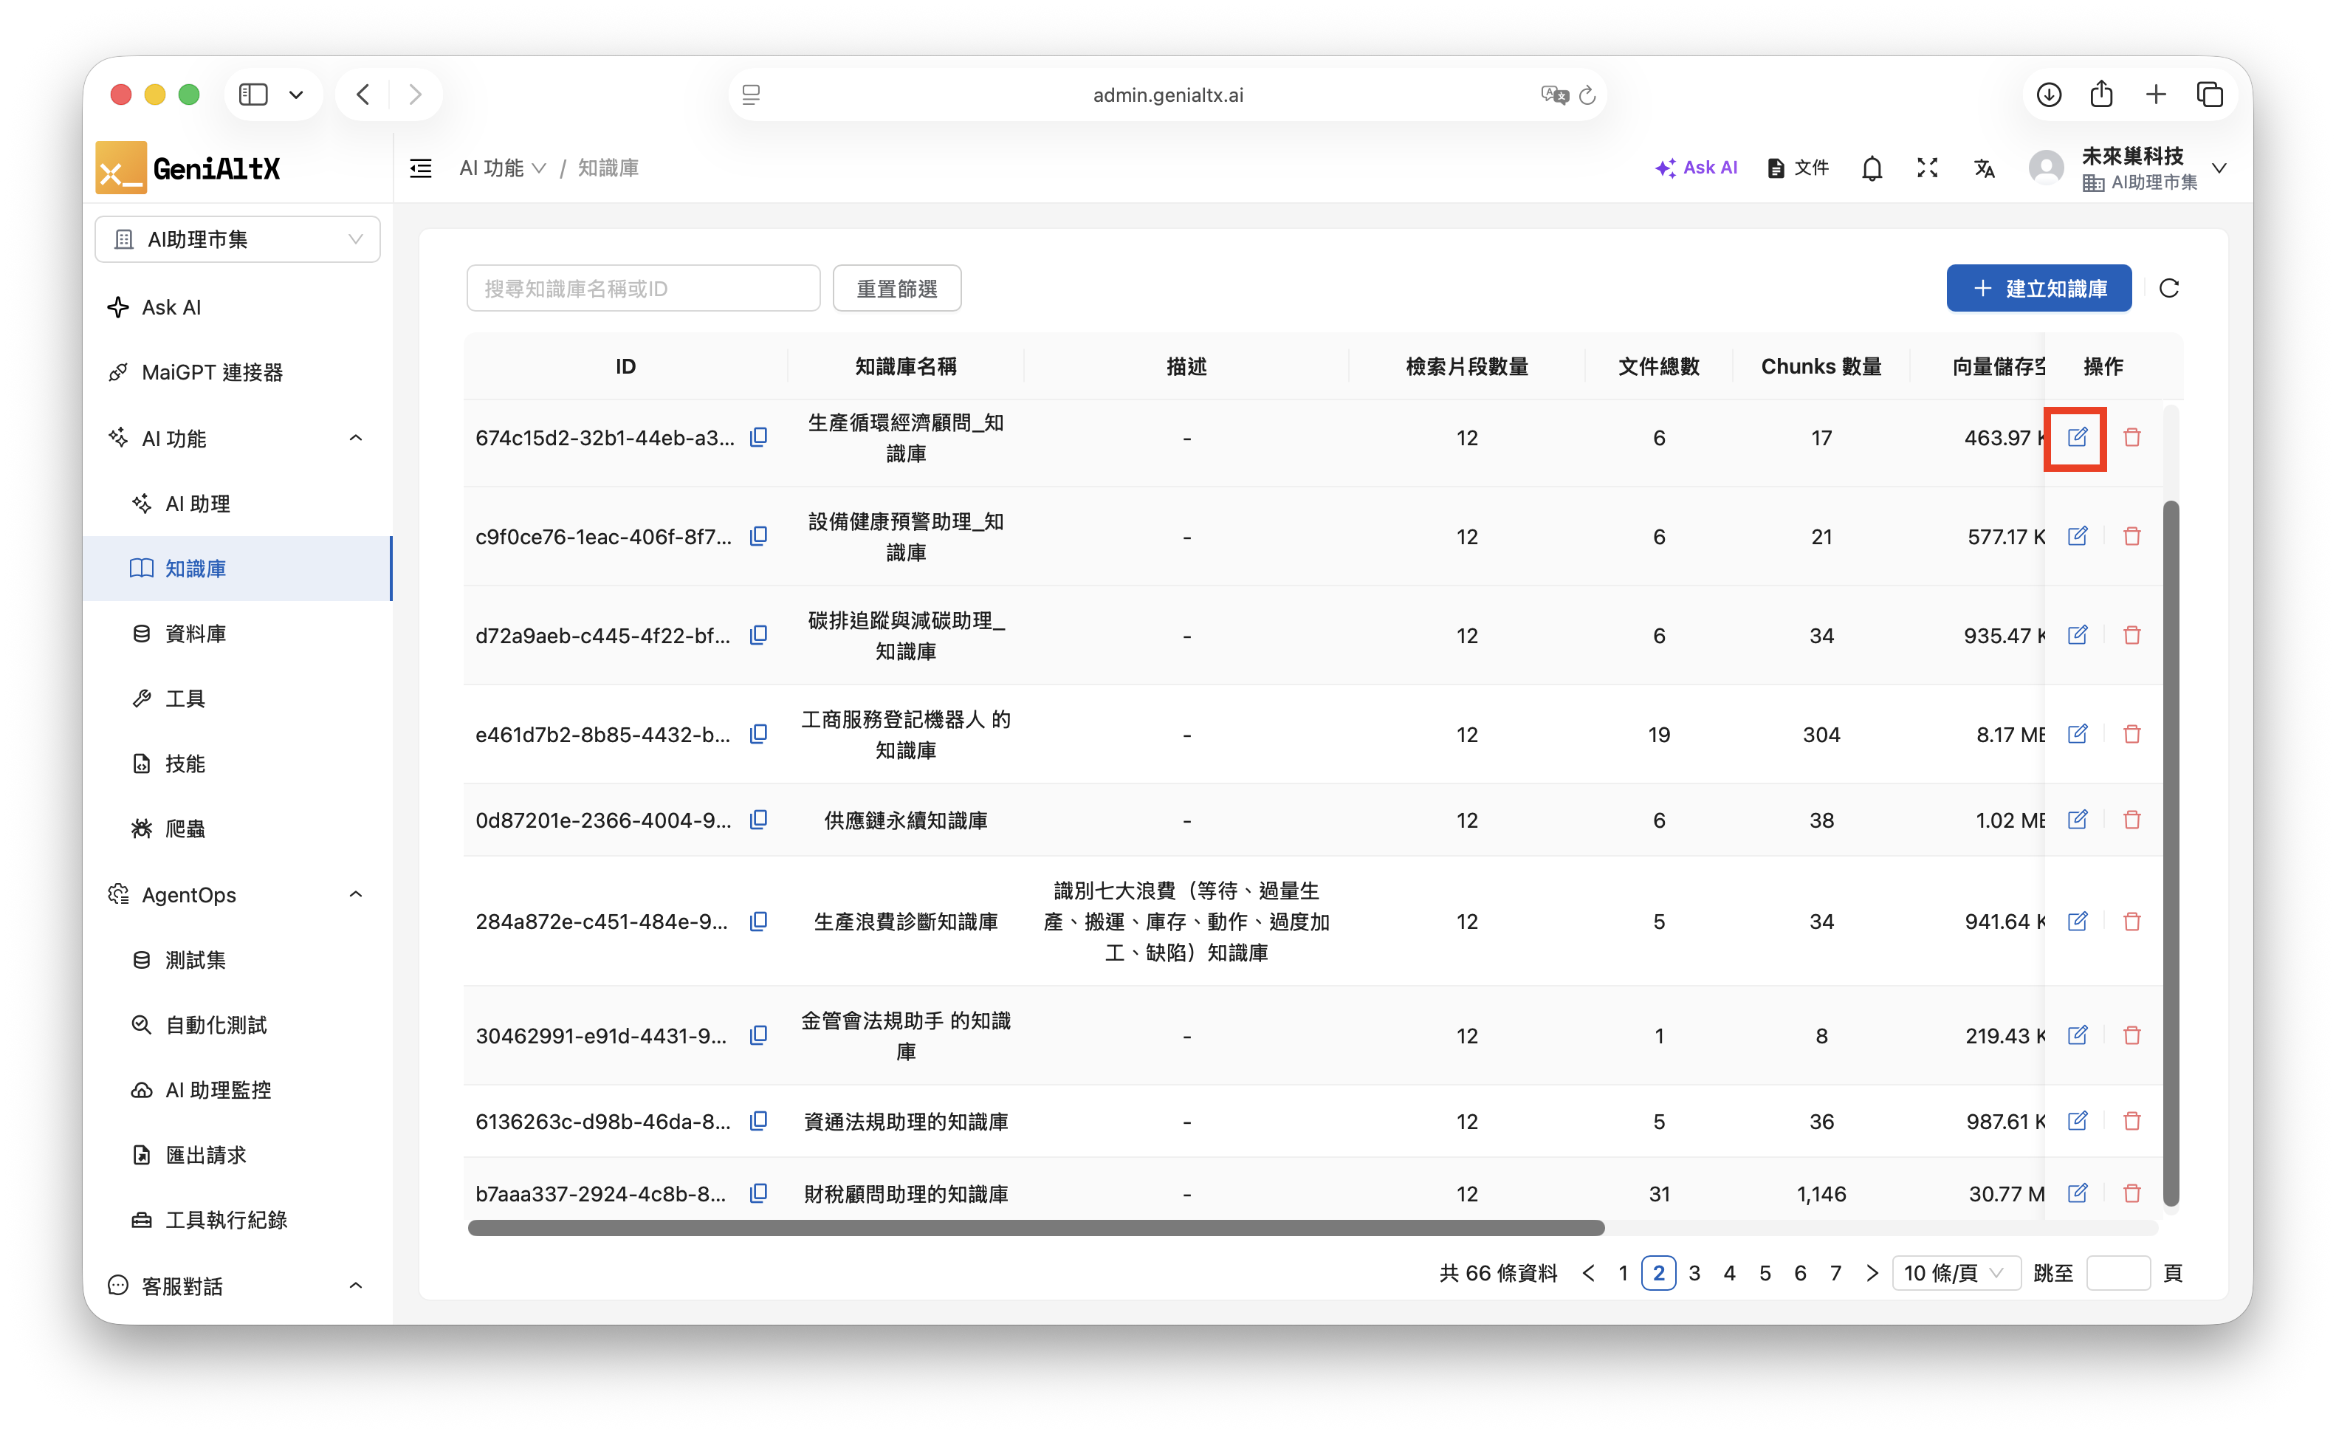Open 自動化測試 sidebar item
This screenshot has width=2336, height=1434.
tap(215, 1024)
